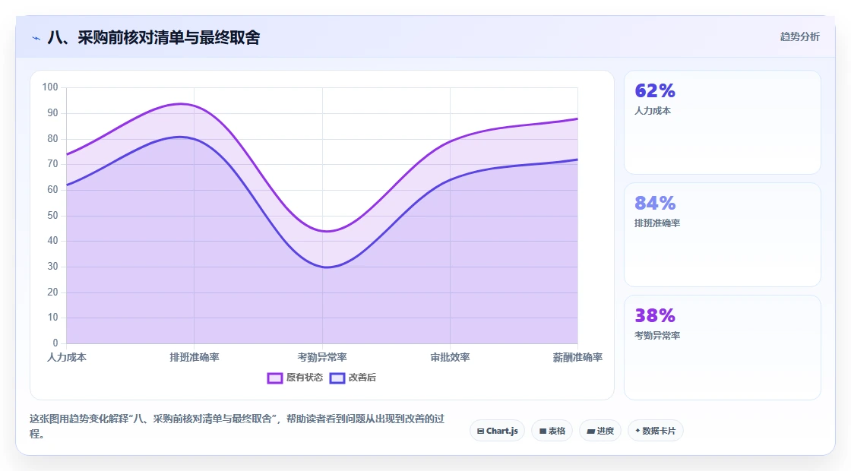Screen dimensions: 851x471
Task: Click the 100 y-axis value
Action: point(50,87)
